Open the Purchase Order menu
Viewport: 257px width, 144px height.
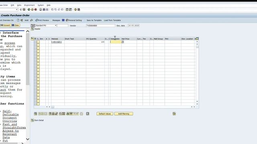tap(4, 5)
